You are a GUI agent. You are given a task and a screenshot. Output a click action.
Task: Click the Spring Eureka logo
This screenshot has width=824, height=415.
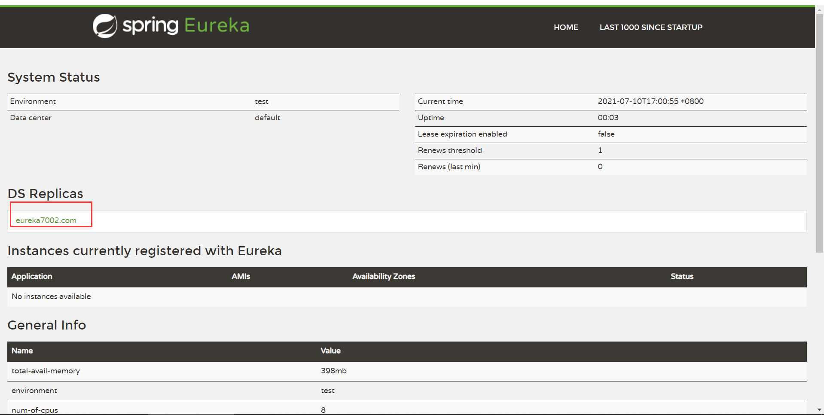click(x=171, y=26)
